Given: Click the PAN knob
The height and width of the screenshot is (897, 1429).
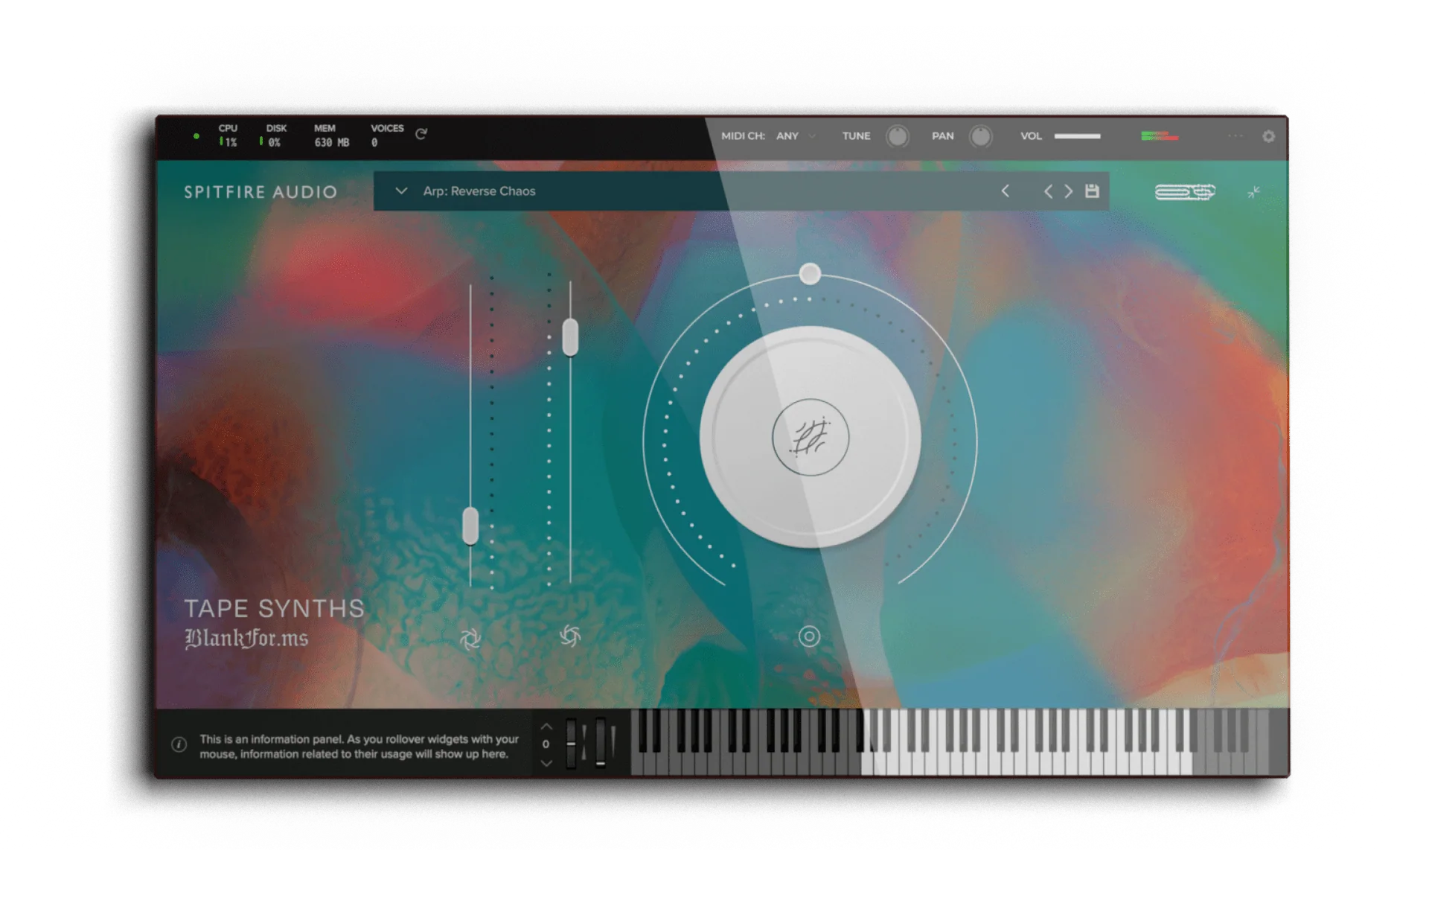Looking at the screenshot, I should click(981, 136).
